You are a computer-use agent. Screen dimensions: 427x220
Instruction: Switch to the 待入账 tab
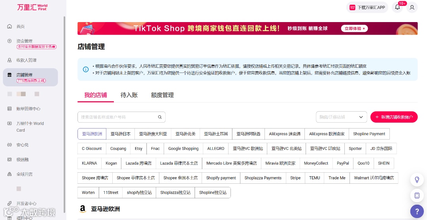point(129,95)
